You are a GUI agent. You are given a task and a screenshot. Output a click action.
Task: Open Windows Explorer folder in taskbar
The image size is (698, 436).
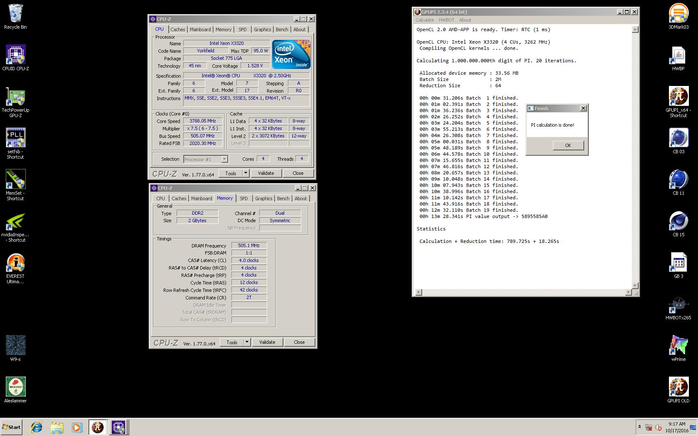[57, 427]
